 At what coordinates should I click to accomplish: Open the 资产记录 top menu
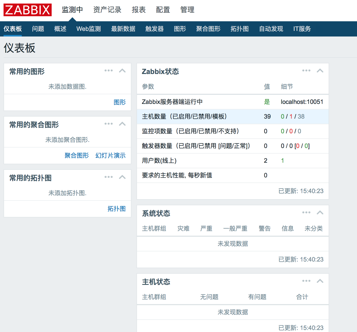coord(107,10)
